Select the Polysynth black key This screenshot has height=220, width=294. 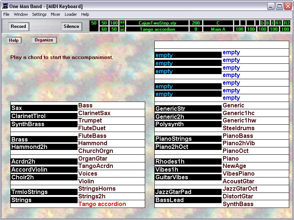[x=188, y=124]
